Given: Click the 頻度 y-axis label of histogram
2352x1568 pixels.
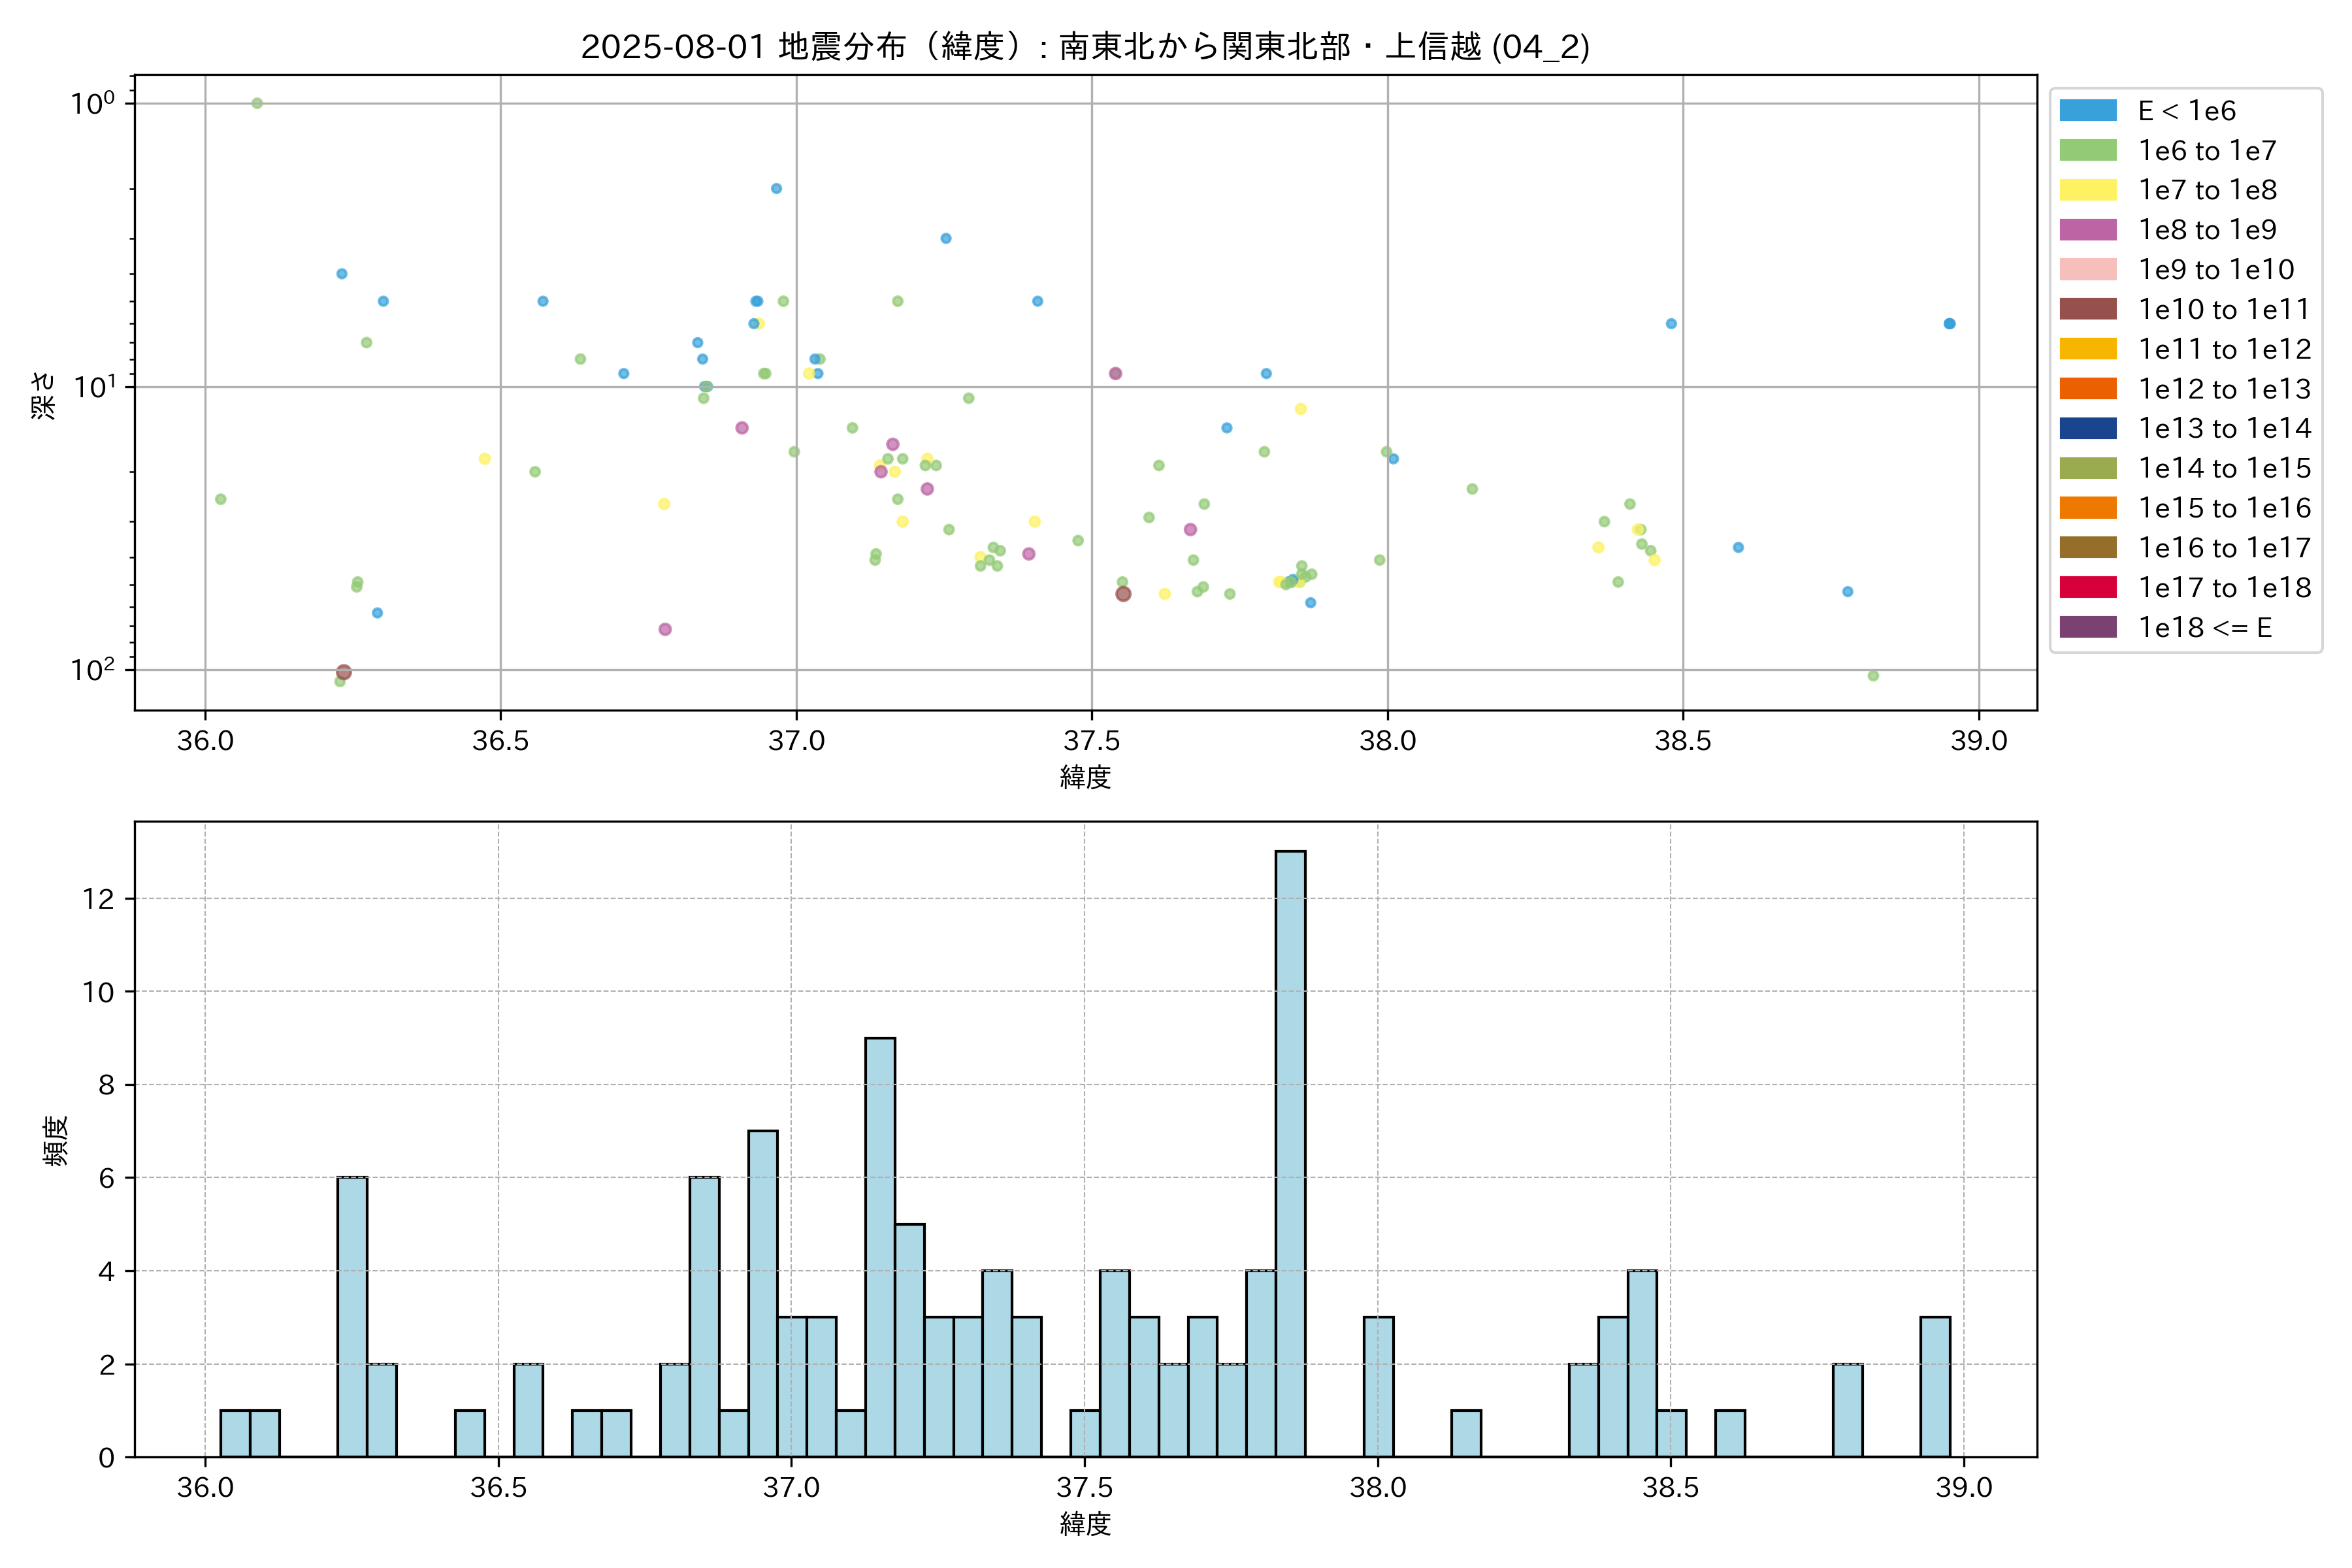Looking at the screenshot, I should 56,1140.
